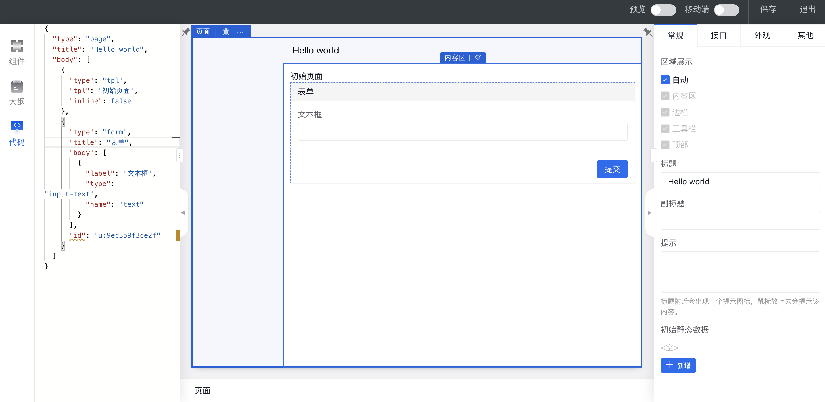The height and width of the screenshot is (402, 825).
Task: Select the 代码 code panel icon
Action: (17, 126)
